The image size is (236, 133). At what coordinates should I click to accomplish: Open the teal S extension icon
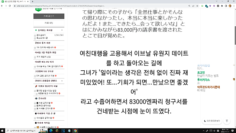(x=206, y=6)
